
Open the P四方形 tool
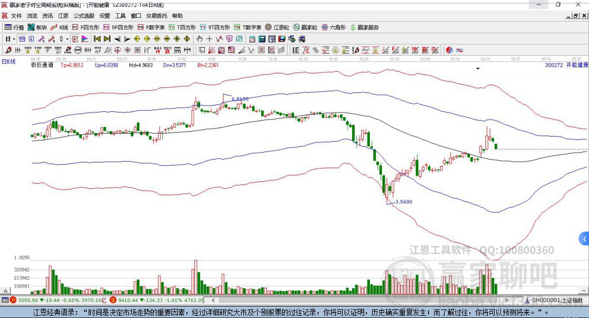(86, 28)
